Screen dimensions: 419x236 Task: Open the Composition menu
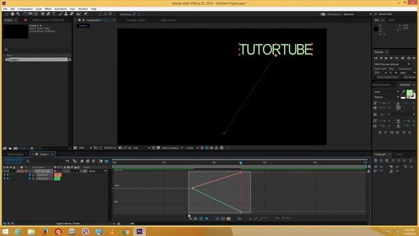pos(25,9)
